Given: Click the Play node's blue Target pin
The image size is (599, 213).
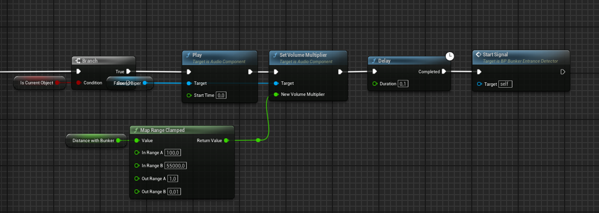Looking at the screenshot, I should [x=189, y=83].
